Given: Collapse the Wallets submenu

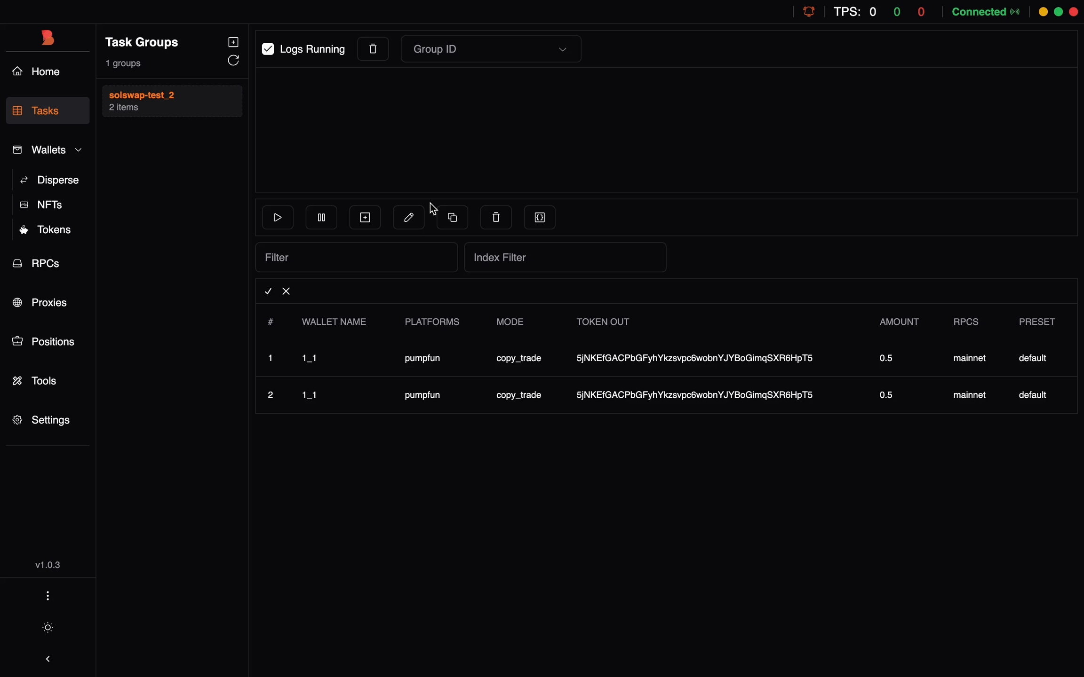Looking at the screenshot, I should click(x=78, y=150).
